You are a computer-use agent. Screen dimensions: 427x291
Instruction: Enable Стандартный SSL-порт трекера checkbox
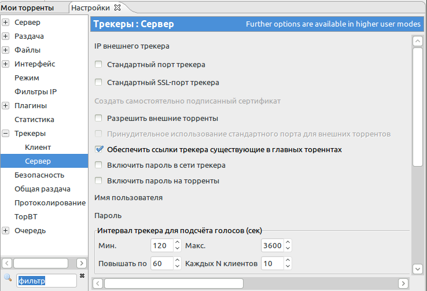[98, 82]
